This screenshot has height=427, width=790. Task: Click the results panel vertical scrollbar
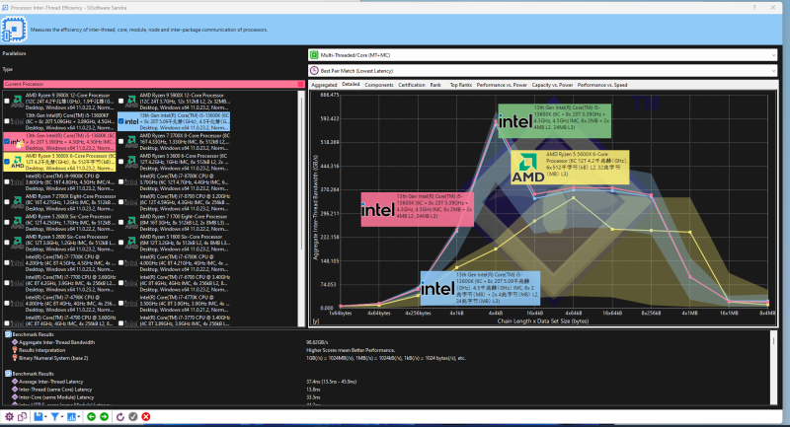pyautogui.click(x=774, y=367)
